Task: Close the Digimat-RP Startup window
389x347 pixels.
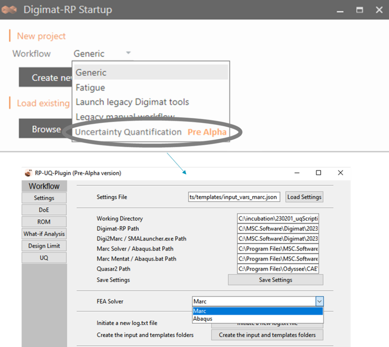Action: (379, 10)
